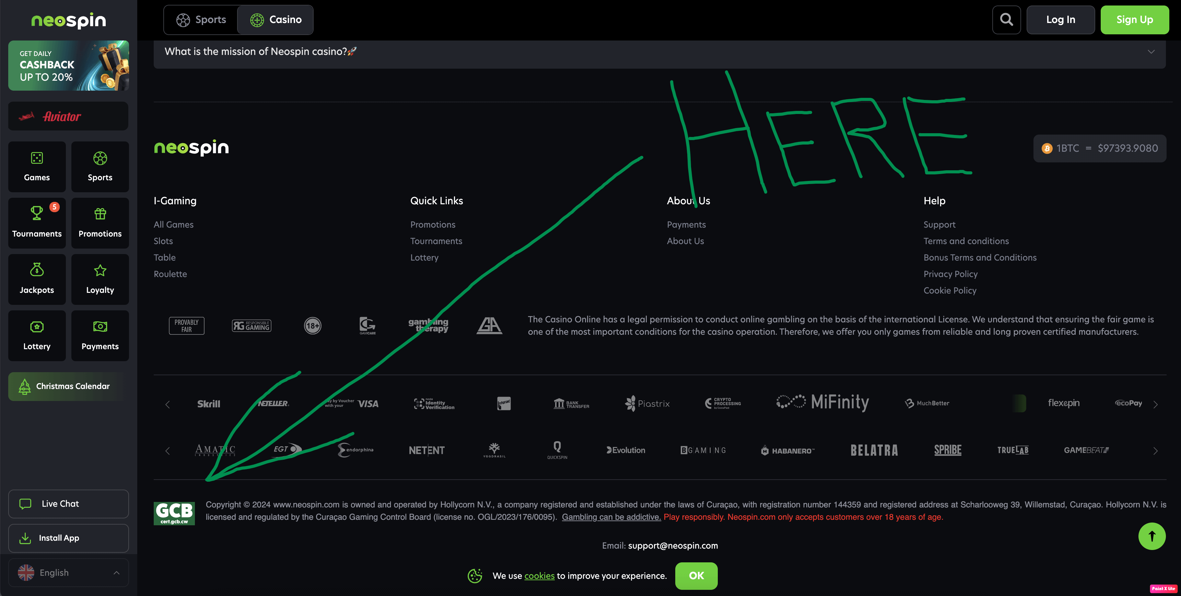Show next game providers with right arrow
Viewport: 1181px width, 596px height.
click(x=1155, y=451)
